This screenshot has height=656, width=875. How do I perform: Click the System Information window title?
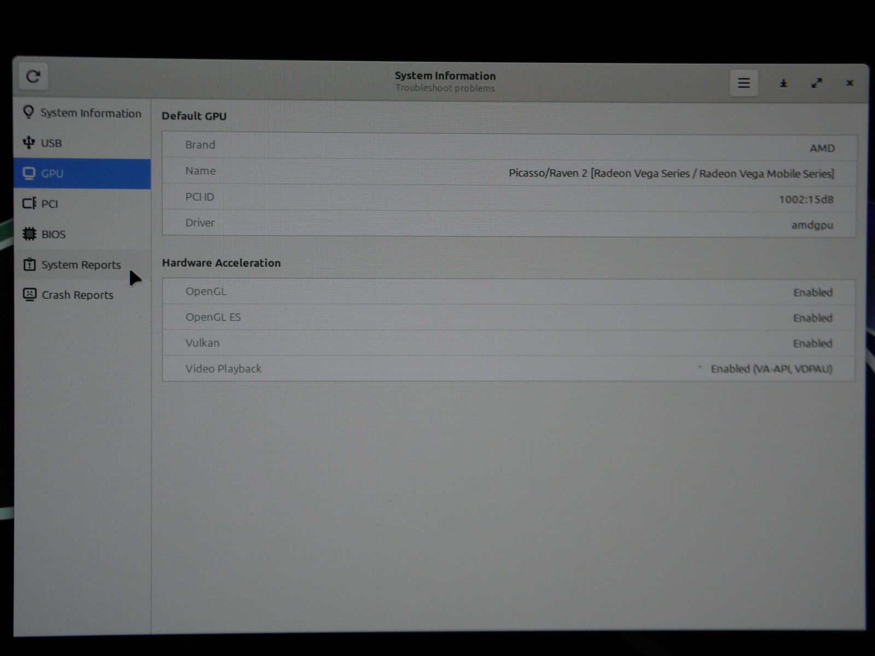pyautogui.click(x=445, y=76)
